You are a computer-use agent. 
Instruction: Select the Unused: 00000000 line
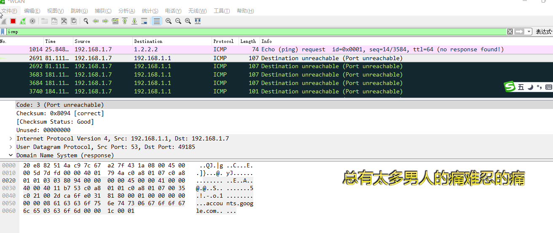(x=43, y=130)
